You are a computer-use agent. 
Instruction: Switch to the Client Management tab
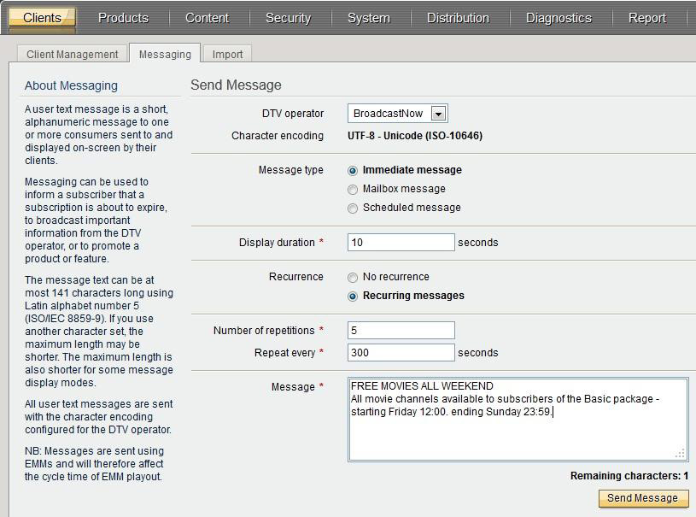coord(73,55)
